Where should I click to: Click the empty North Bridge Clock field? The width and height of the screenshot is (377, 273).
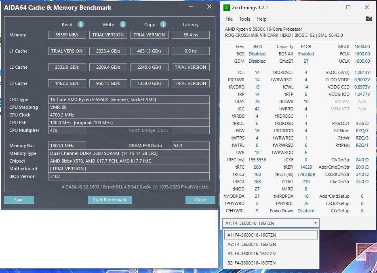pyautogui.click(x=191, y=130)
